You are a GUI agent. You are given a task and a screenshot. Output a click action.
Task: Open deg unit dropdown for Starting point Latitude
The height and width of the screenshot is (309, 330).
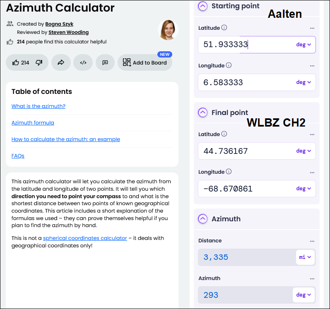pyautogui.click(x=304, y=45)
